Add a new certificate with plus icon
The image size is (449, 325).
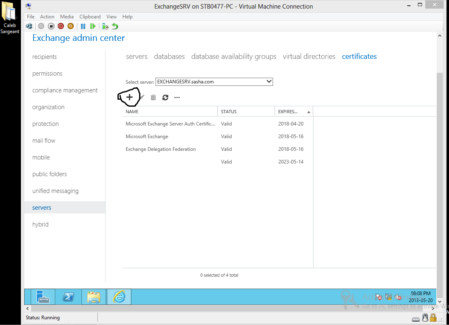pyautogui.click(x=129, y=97)
